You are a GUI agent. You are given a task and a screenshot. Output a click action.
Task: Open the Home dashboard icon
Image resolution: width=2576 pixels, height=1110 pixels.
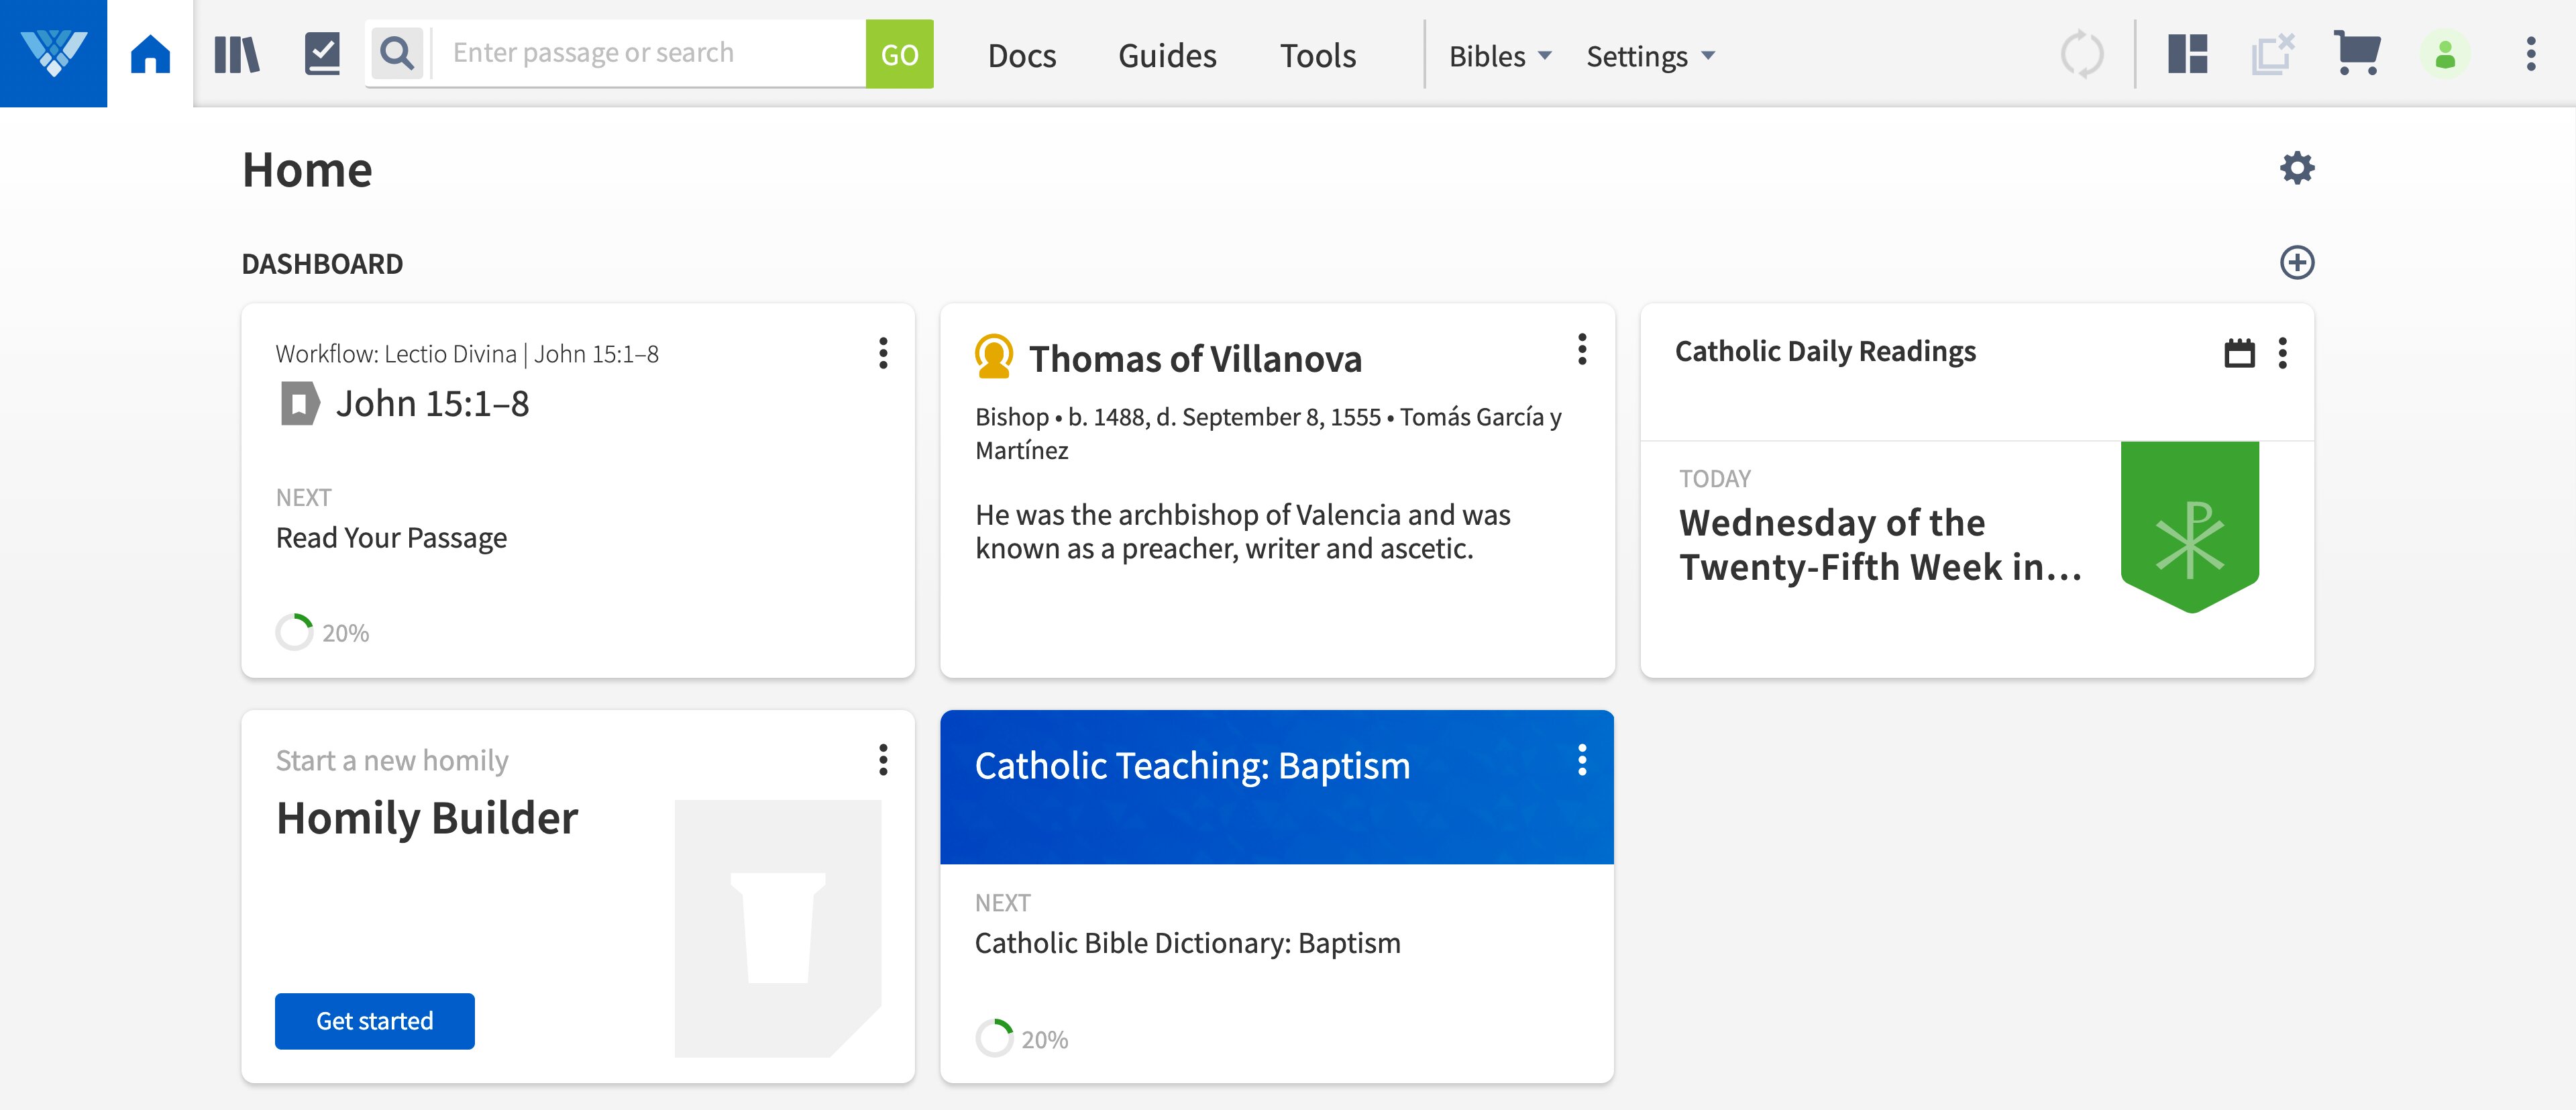click(x=150, y=54)
